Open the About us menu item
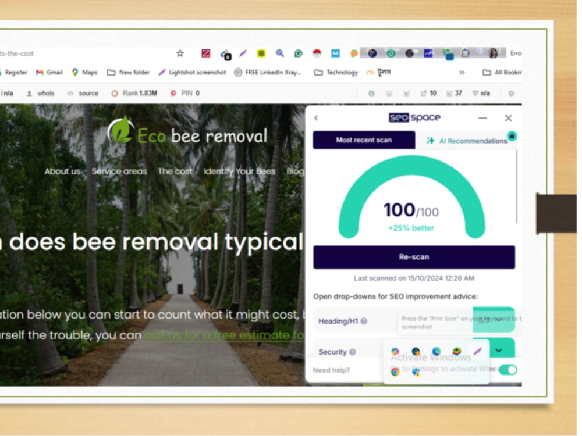Image resolution: width=582 pixels, height=436 pixels. [x=62, y=171]
